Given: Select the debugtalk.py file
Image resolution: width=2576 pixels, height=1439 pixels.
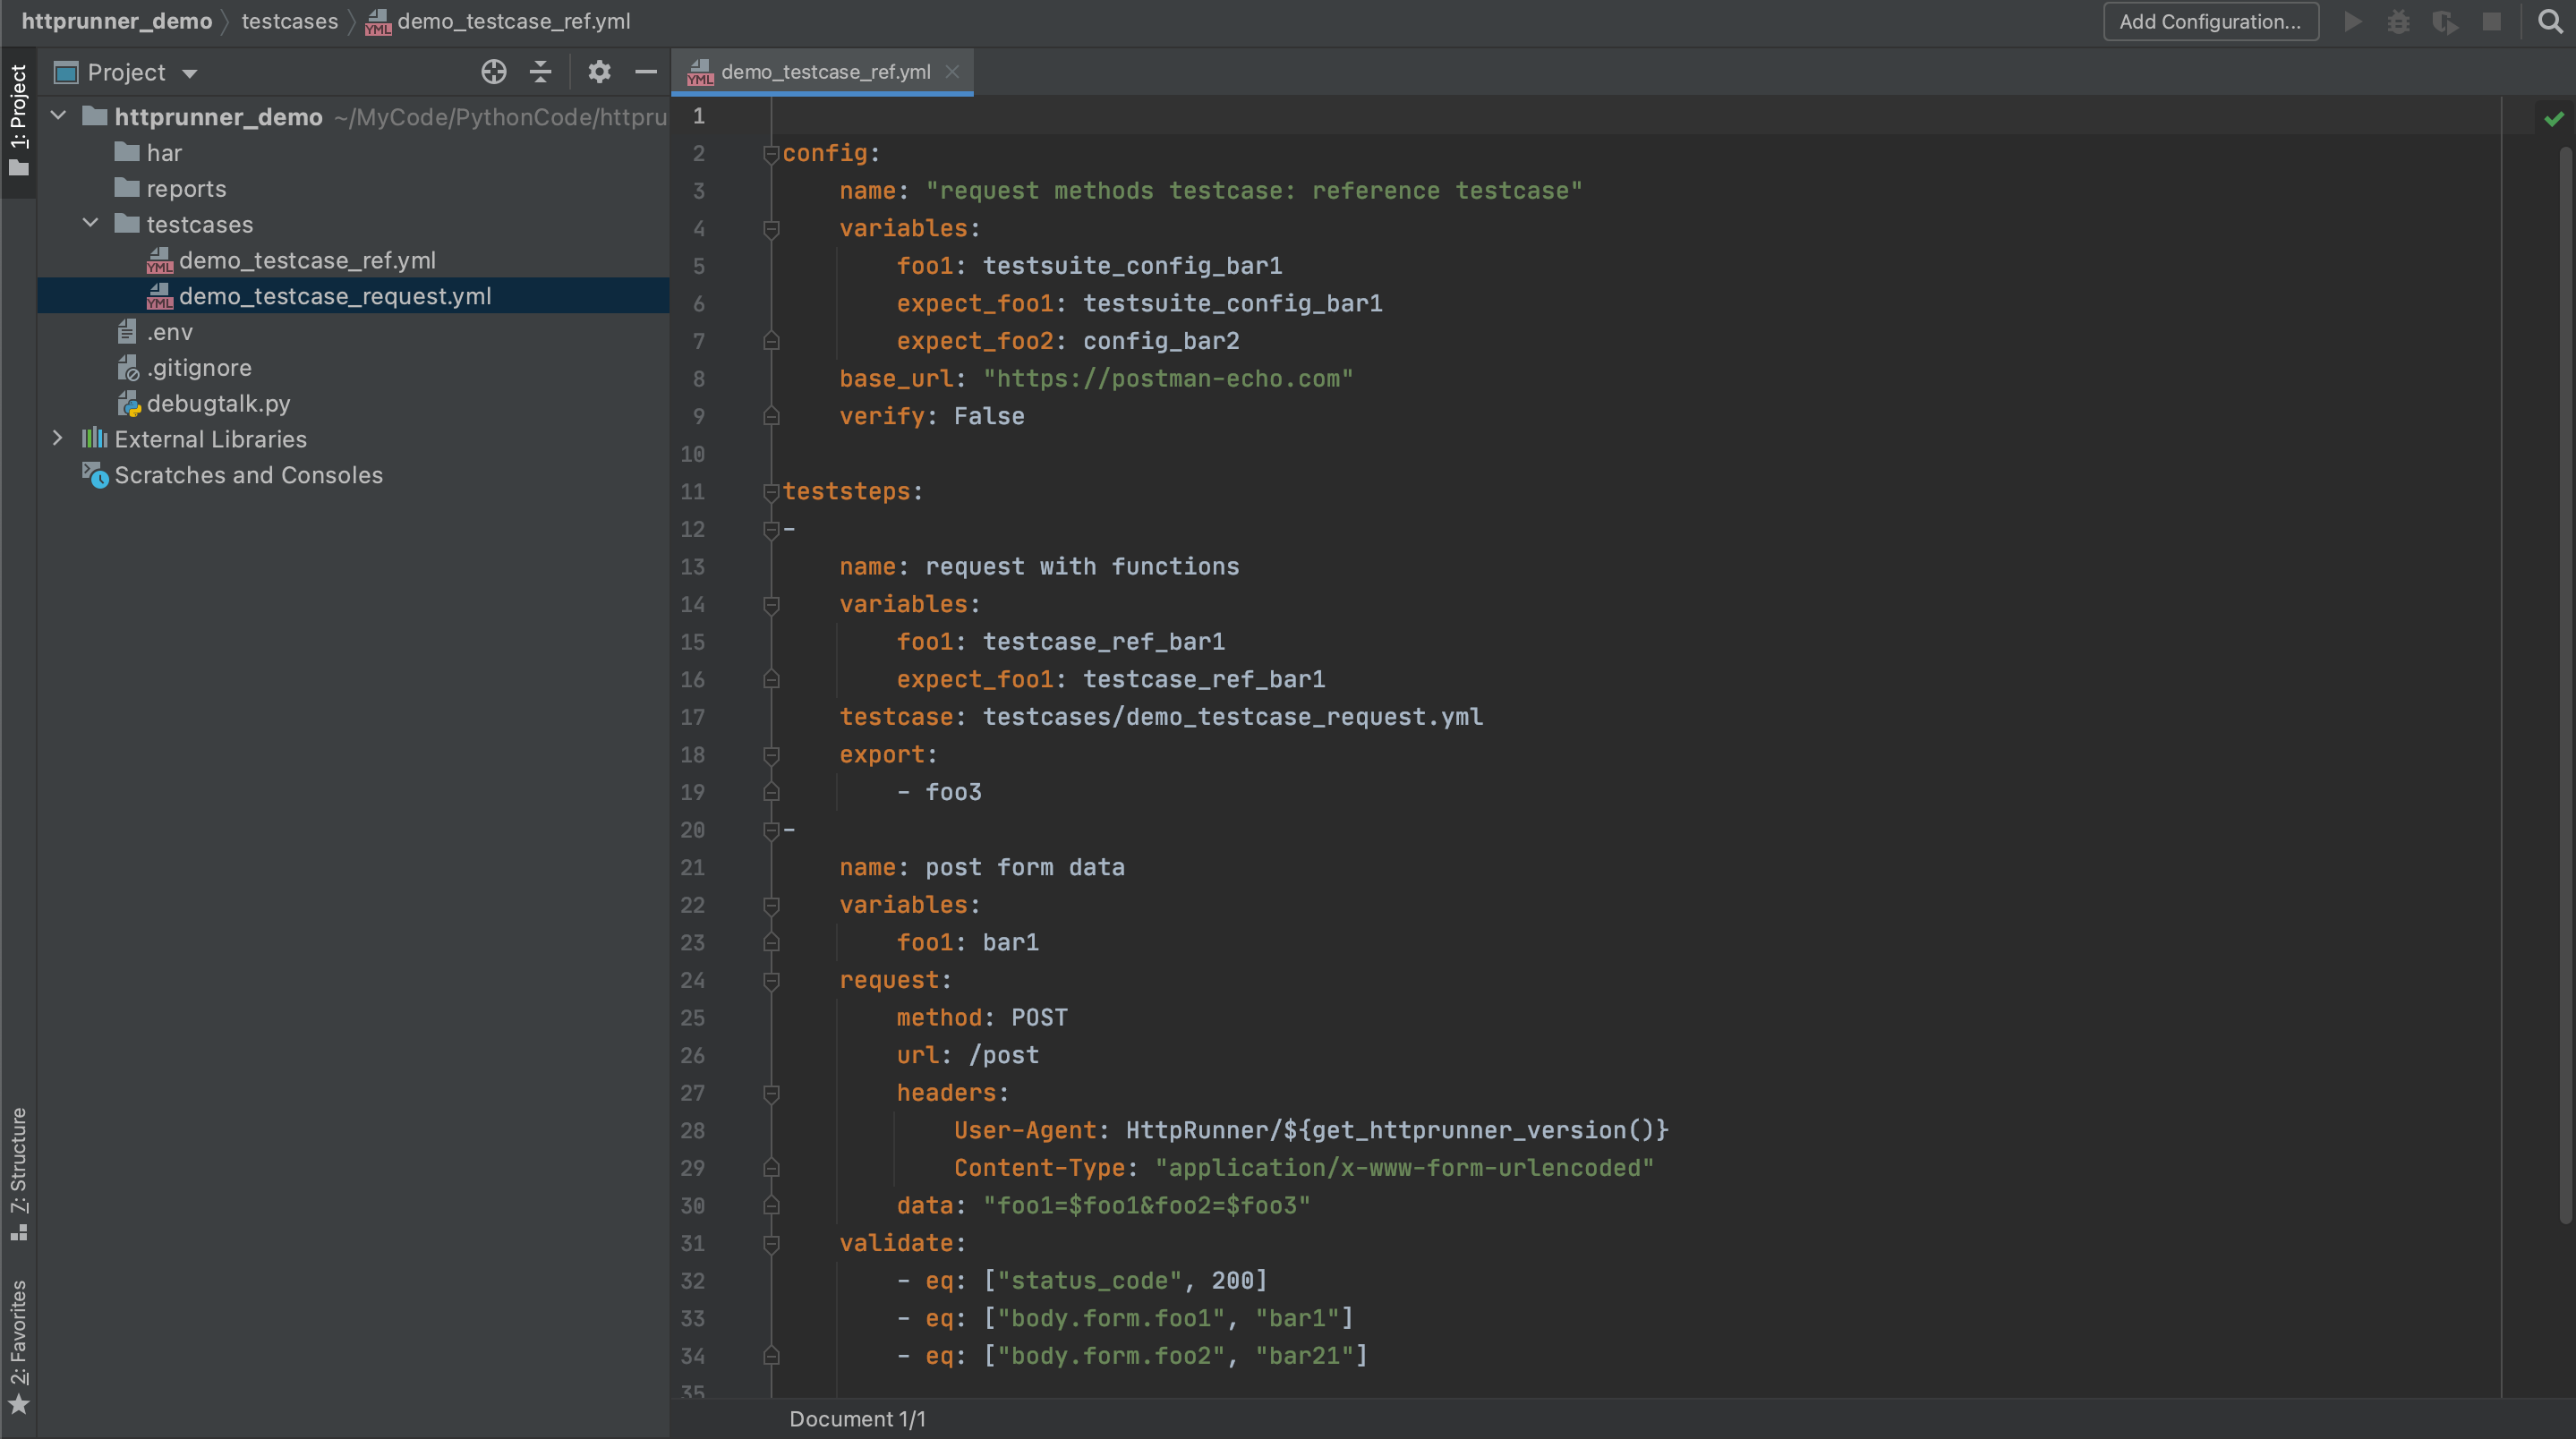Looking at the screenshot, I should coord(204,403).
